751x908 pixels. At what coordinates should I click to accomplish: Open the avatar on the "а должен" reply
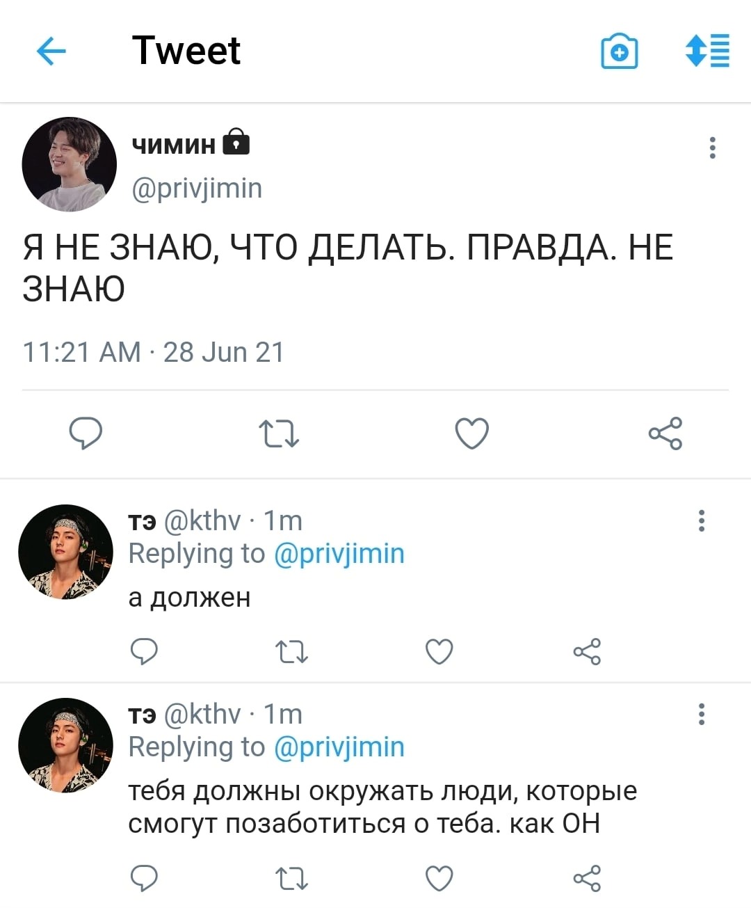[x=65, y=552]
